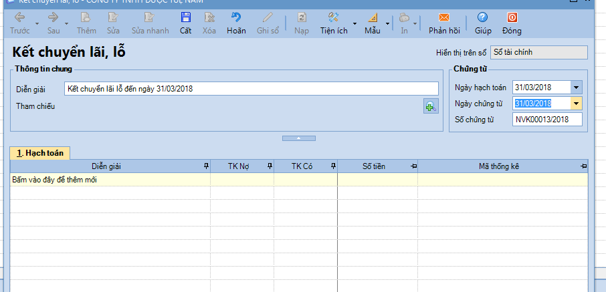Toggle pin on Mã thống kê column
606x292 pixels.
[x=583, y=166]
